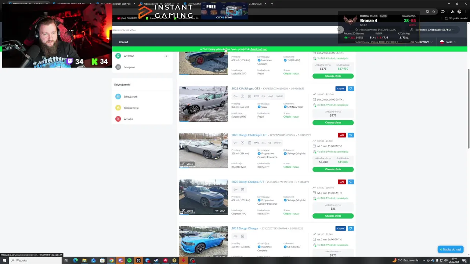Screen dimensions: 470x264
Task: Click $11,000 buy-now price on Challenger
Action: pyautogui.click(x=343, y=162)
